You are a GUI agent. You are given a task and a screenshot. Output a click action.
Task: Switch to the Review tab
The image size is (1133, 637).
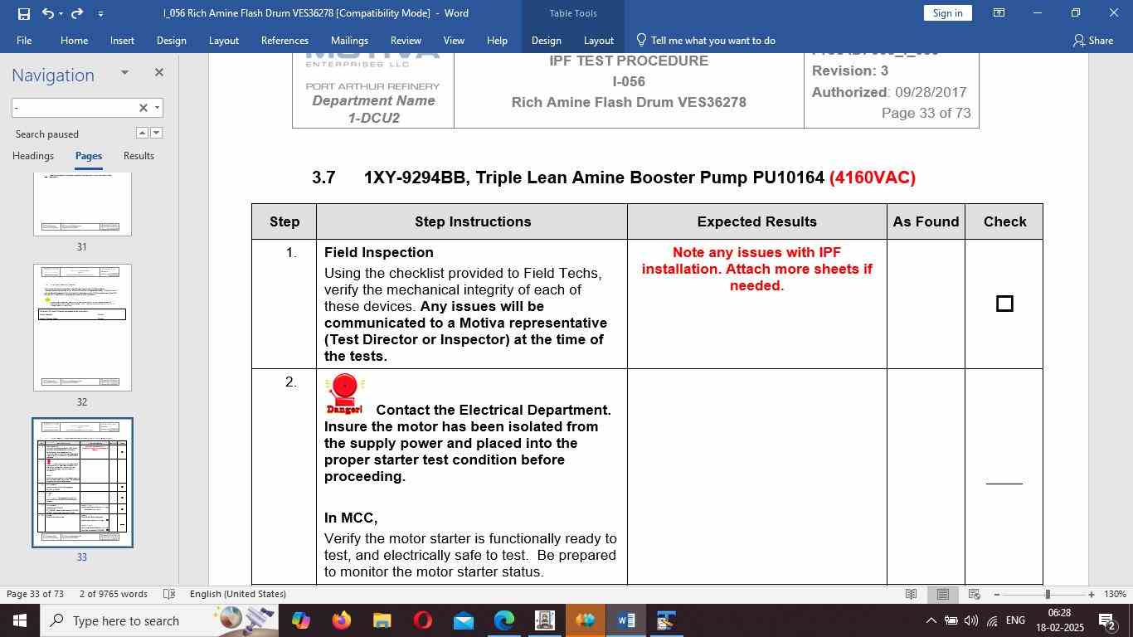tap(406, 40)
